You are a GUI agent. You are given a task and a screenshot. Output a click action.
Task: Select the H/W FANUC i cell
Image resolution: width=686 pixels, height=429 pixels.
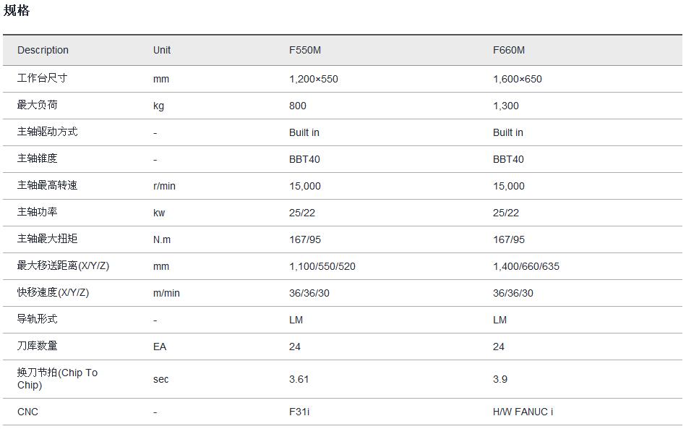coord(523,412)
